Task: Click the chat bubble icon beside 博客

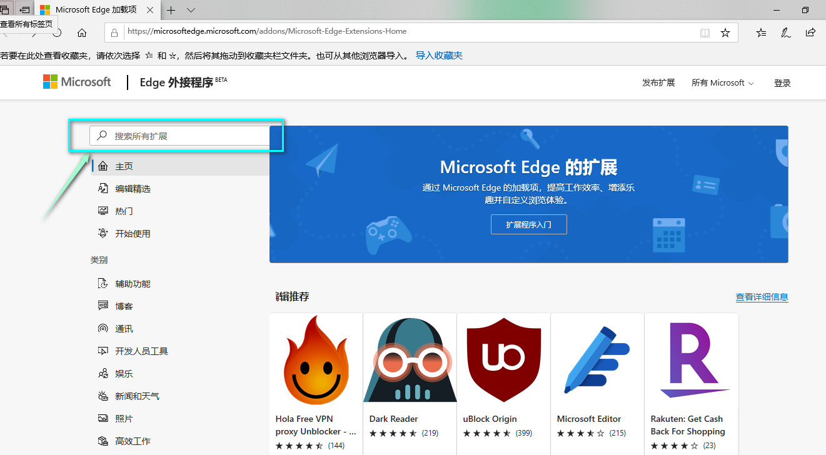Action: tap(103, 306)
